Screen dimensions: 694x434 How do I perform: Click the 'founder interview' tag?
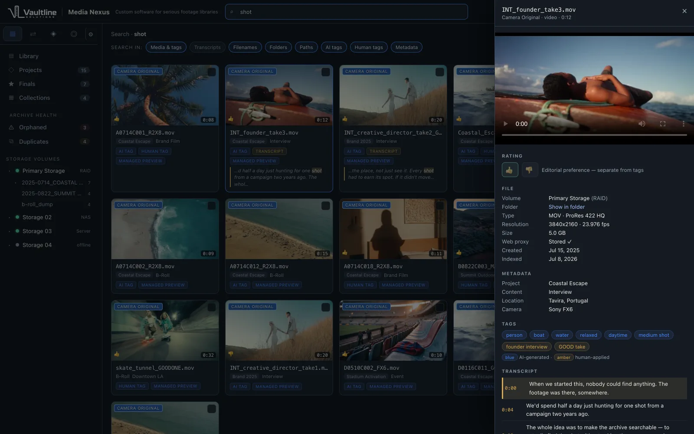click(527, 347)
